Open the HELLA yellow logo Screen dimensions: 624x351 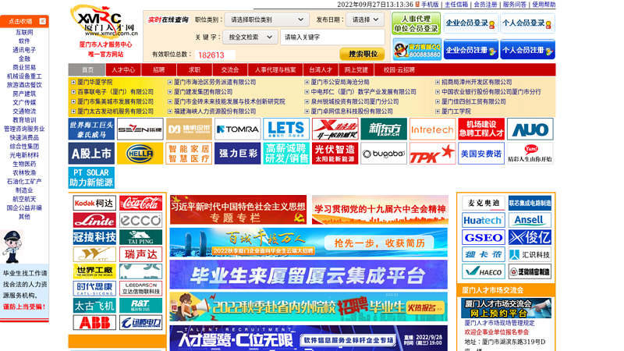[140, 154]
